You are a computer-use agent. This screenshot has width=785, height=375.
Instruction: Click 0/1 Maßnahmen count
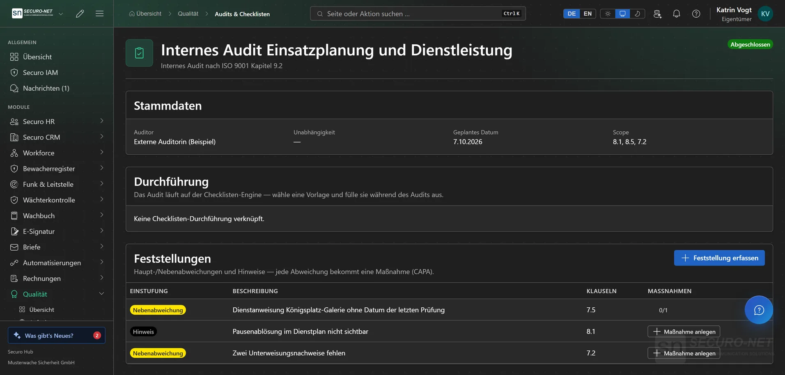coord(663,310)
